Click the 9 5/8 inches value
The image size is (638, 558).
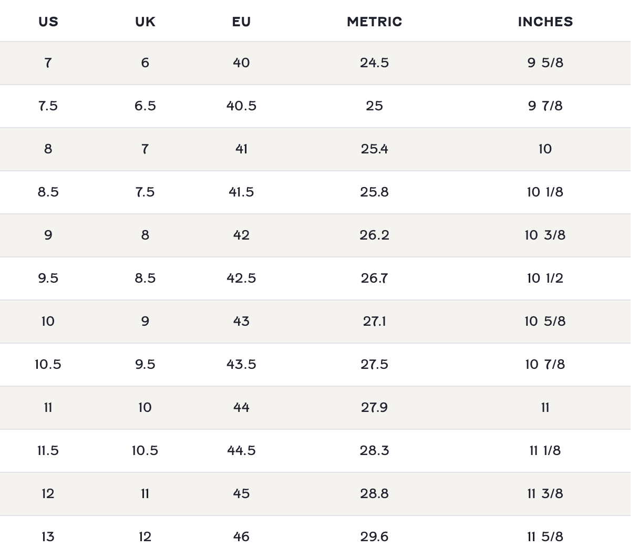point(545,63)
